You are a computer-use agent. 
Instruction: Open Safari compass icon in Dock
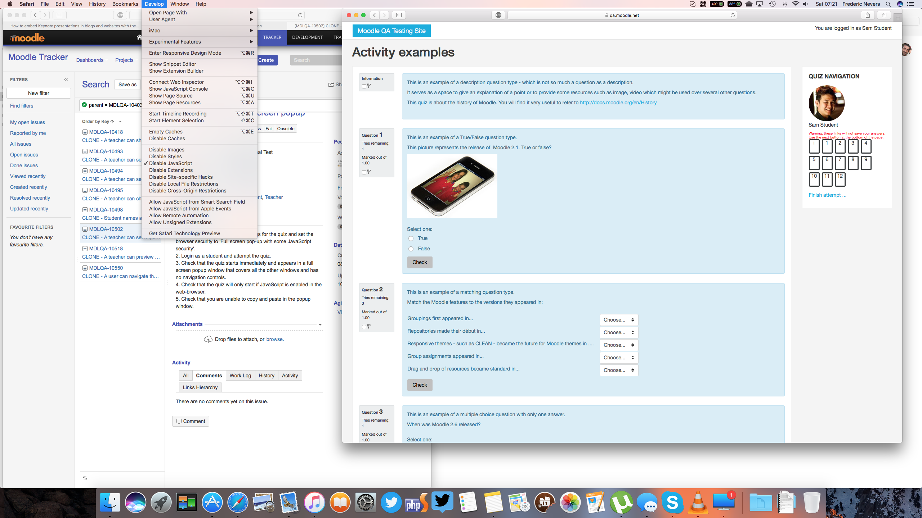238,502
